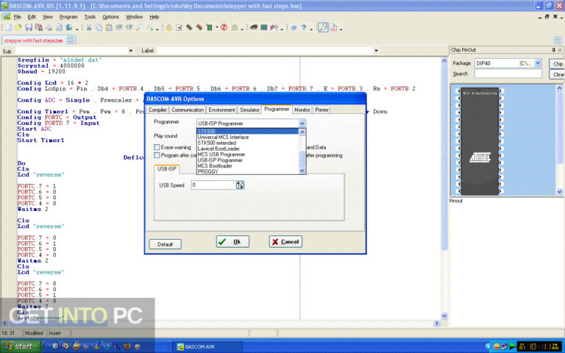This screenshot has height=353, width=565.
Task: Click the Save floppy disk icon
Action: (x=29, y=28)
